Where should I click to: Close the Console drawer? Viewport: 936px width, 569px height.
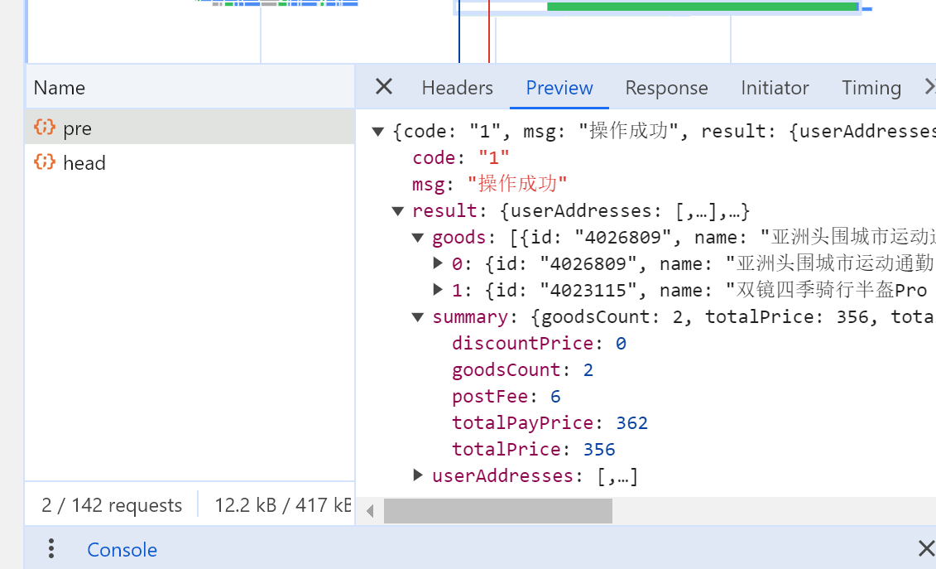(926, 548)
